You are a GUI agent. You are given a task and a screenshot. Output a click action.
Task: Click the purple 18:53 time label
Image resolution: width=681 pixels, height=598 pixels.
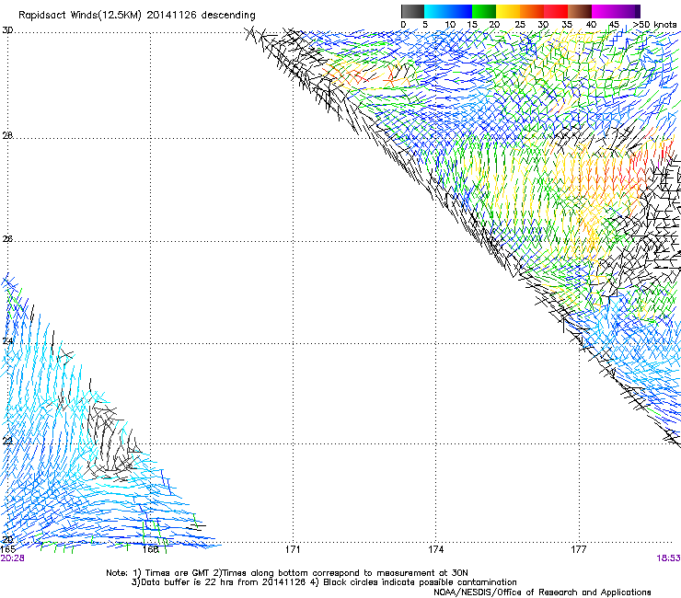[668, 558]
